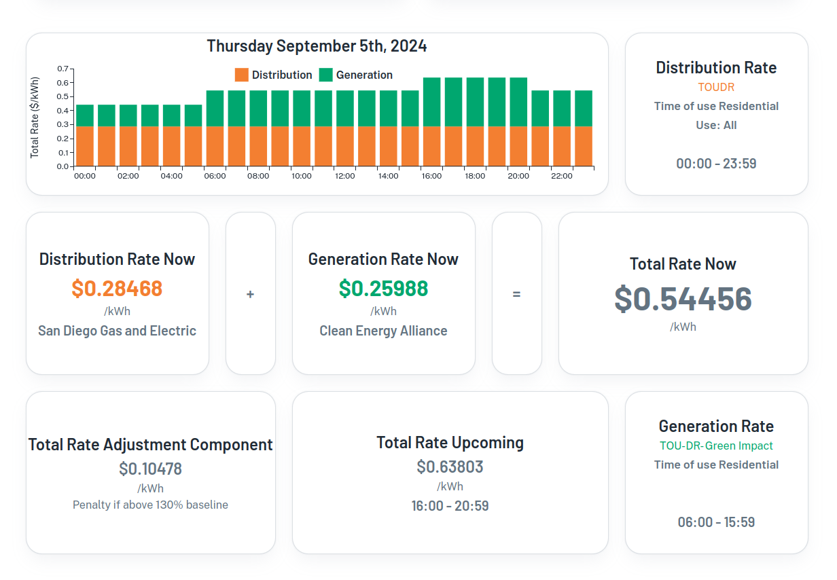Click the '$0.54456' total rate value
837x580 pixels.
click(683, 299)
